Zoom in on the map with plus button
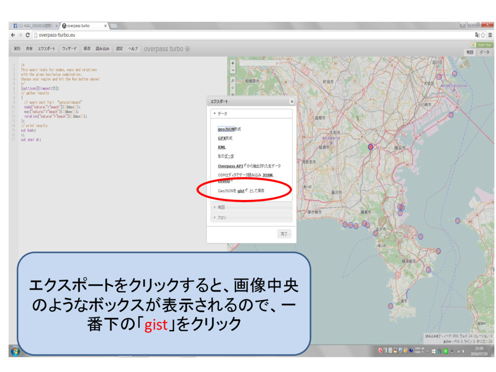The image size is (496, 372). tap(232, 63)
